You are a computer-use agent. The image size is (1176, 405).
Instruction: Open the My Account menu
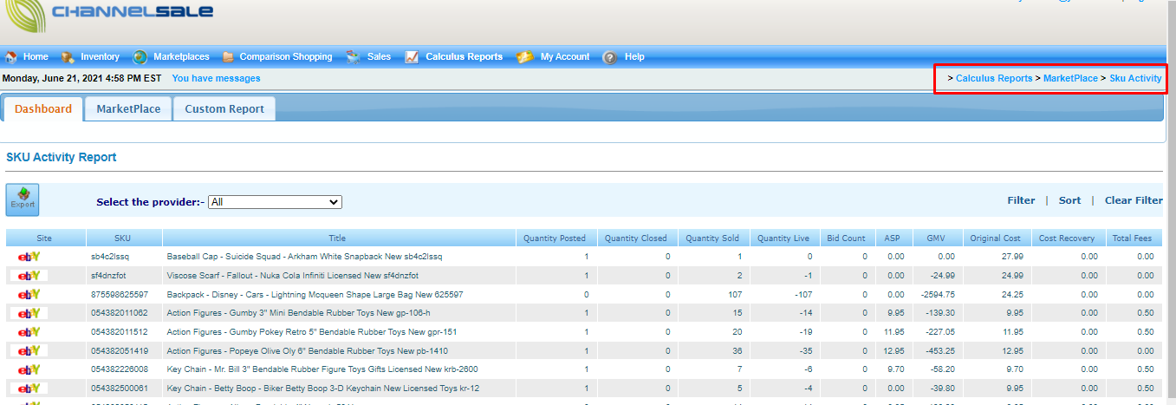click(x=565, y=57)
